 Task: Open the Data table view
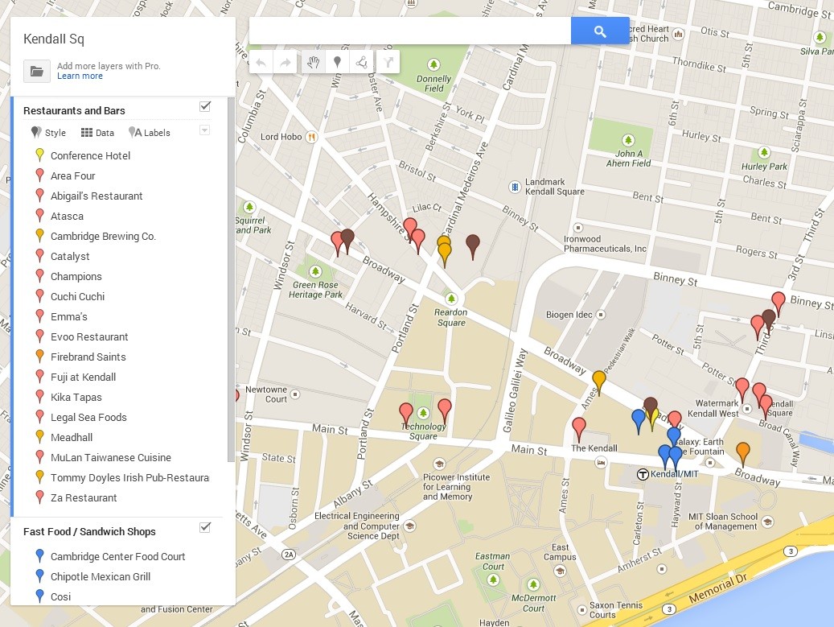pos(97,133)
